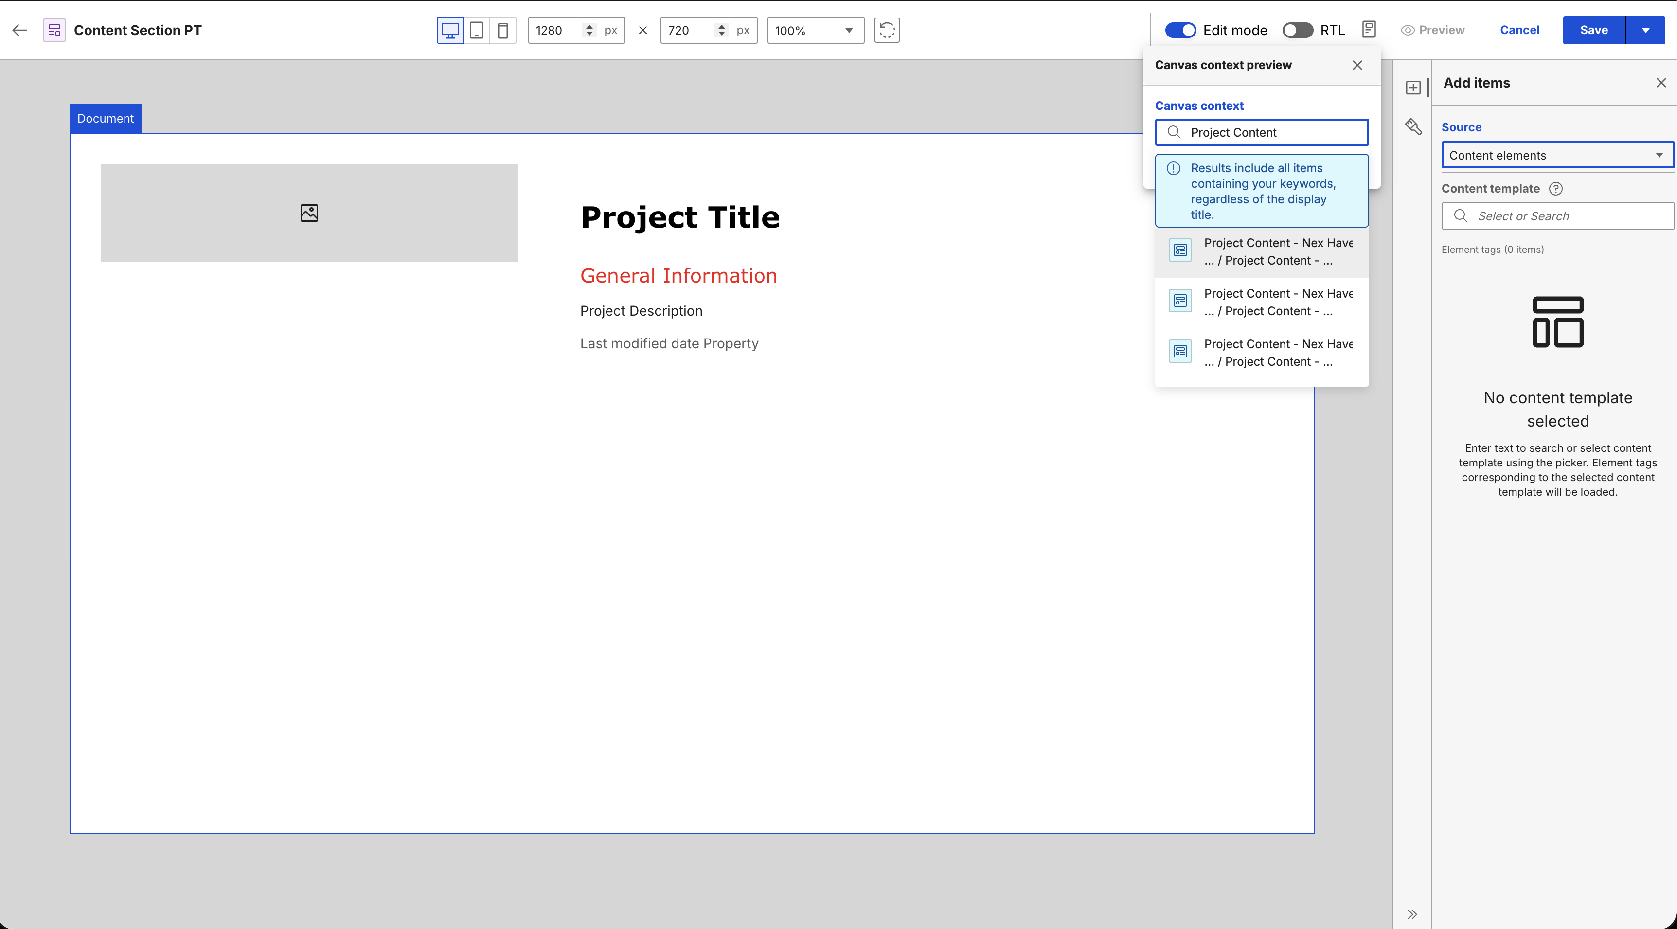Open canvas context preview icon

[1369, 29]
